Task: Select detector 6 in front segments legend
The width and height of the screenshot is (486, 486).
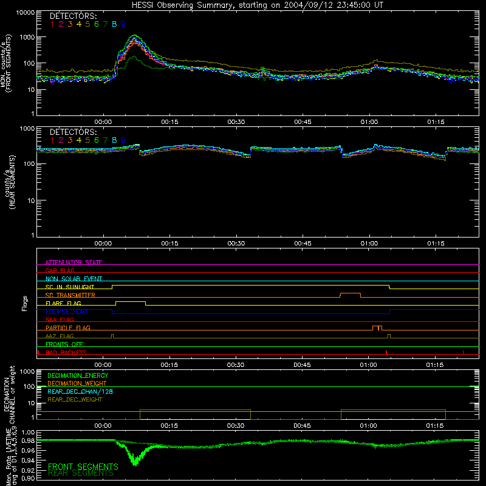Action: (97, 24)
